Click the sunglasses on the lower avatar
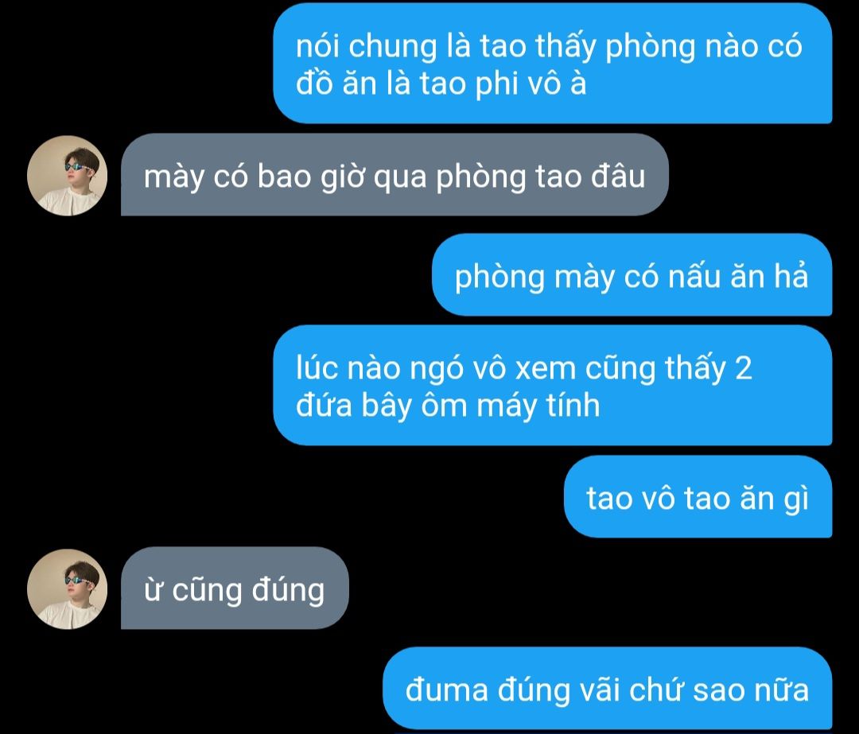The height and width of the screenshot is (734, 859). pos(77,581)
